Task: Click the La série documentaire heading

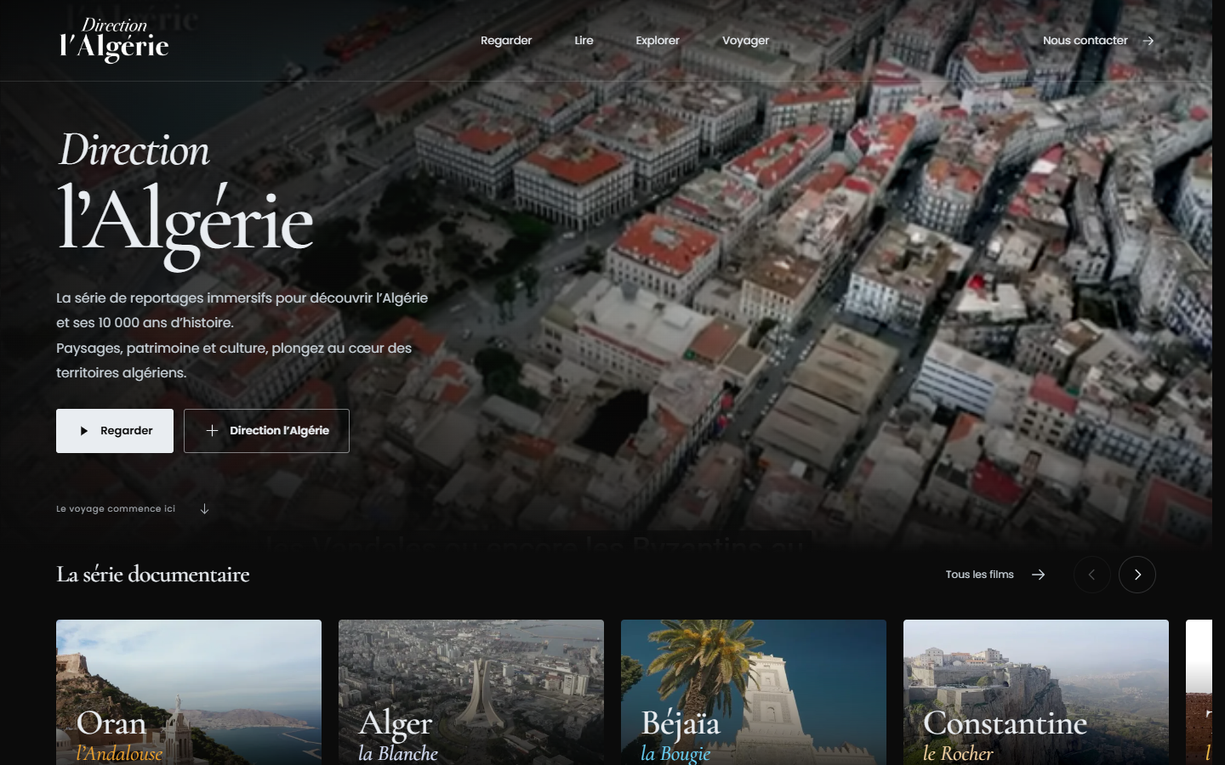Action: point(153,575)
